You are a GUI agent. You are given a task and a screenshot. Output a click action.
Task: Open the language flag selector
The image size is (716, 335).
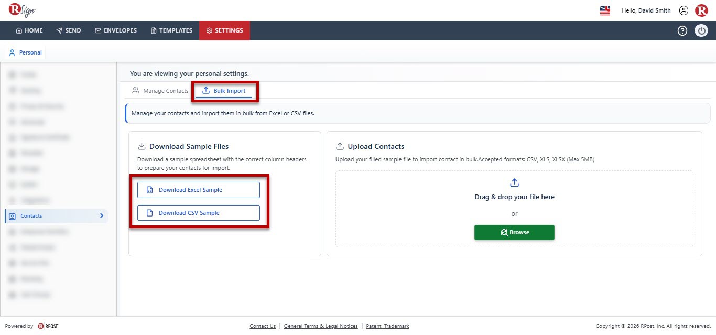pyautogui.click(x=605, y=10)
